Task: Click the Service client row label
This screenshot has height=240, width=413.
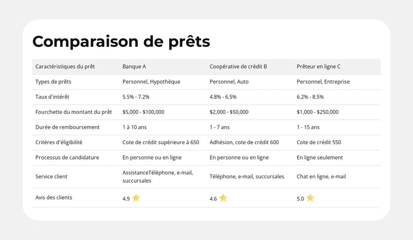Action: click(51, 177)
